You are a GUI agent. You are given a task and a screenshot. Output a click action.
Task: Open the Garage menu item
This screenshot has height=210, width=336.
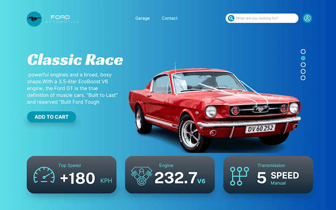tap(142, 18)
